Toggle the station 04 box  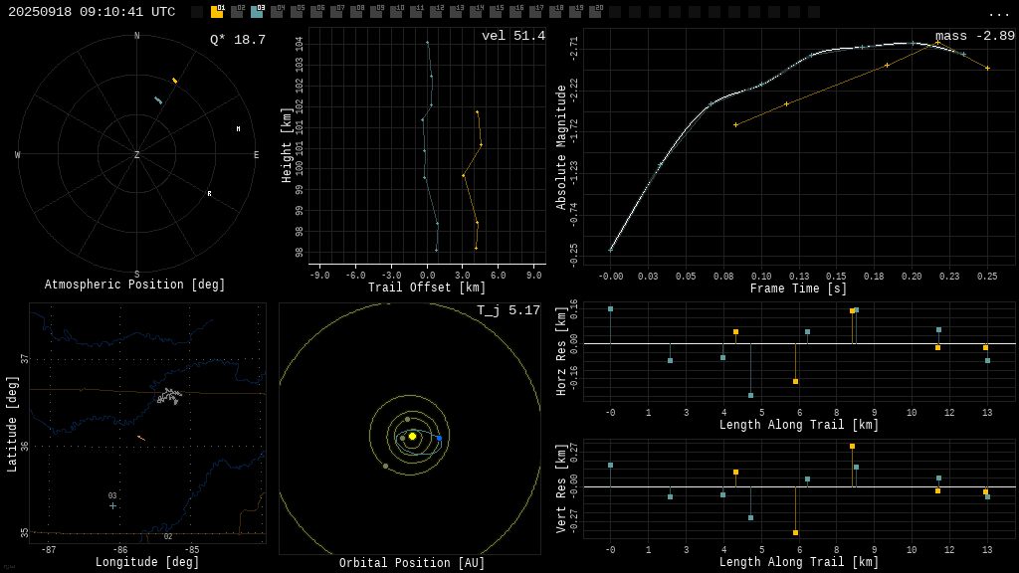click(x=277, y=12)
